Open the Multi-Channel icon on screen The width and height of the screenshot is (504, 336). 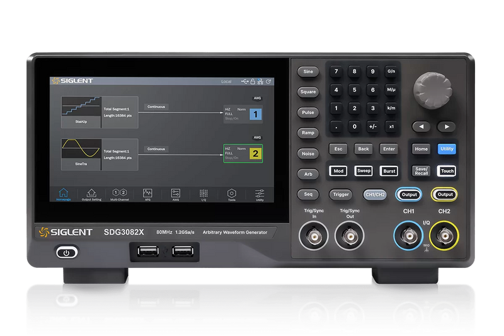point(119,195)
